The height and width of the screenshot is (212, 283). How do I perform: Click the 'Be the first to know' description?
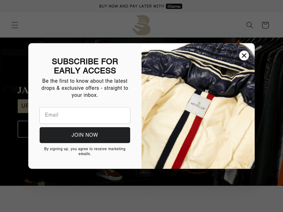pyautogui.click(x=85, y=88)
